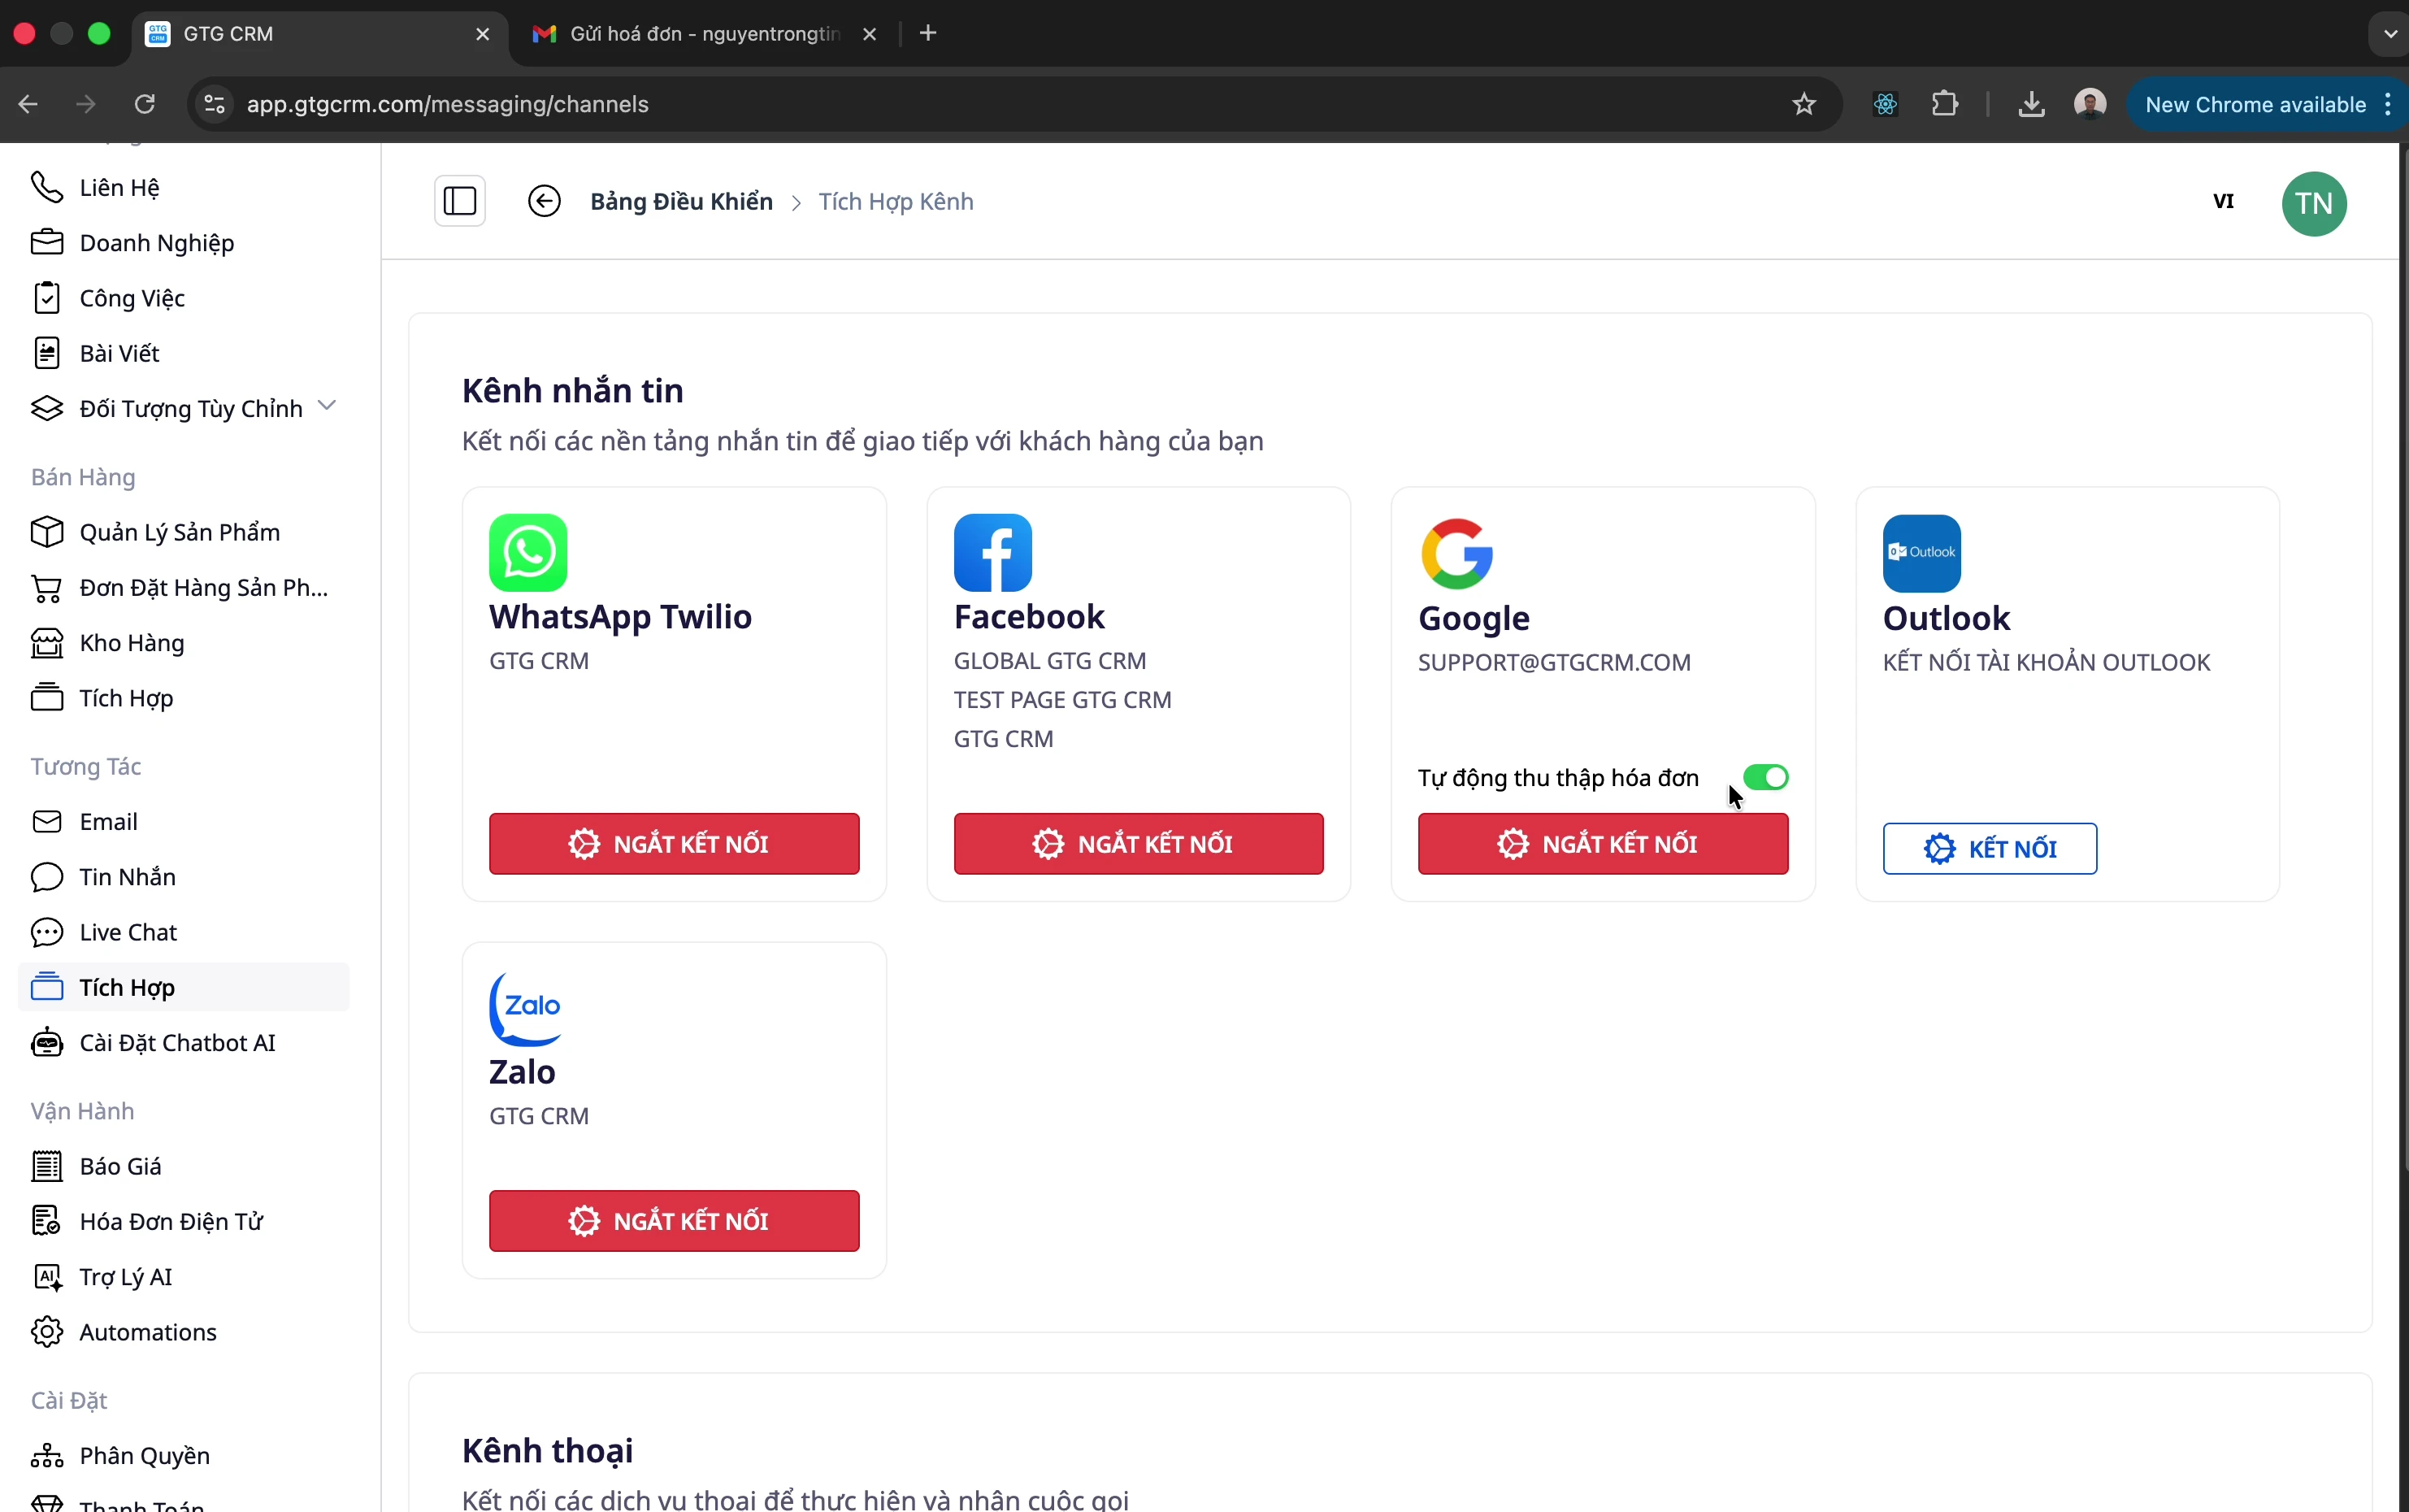The width and height of the screenshot is (2409, 1512).
Task: Click the browser address bar URL
Action: click(x=447, y=104)
